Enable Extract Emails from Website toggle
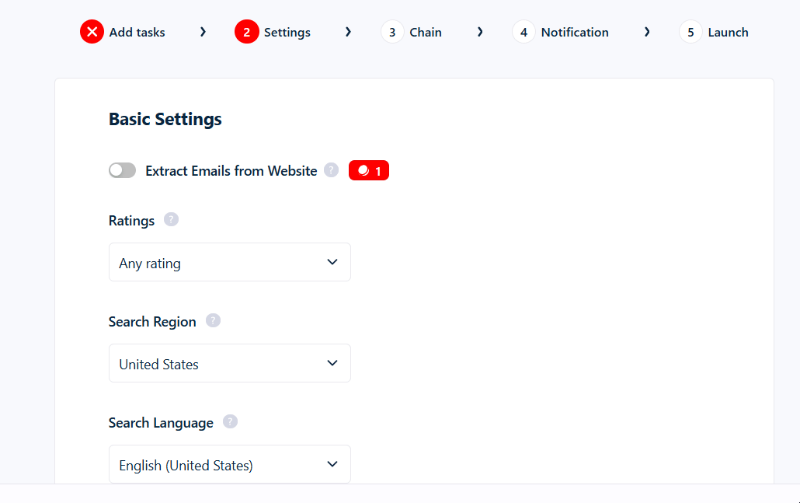The image size is (800, 503). (123, 170)
